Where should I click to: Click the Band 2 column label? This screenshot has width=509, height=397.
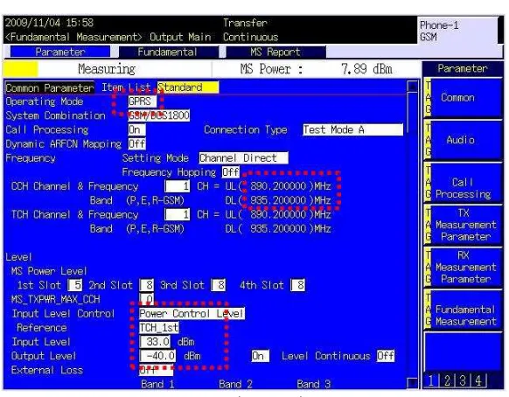[235, 385]
